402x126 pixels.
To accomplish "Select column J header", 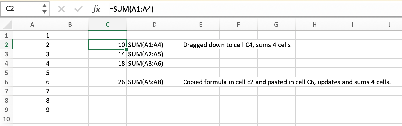I will pyautogui.click(x=389, y=25).
